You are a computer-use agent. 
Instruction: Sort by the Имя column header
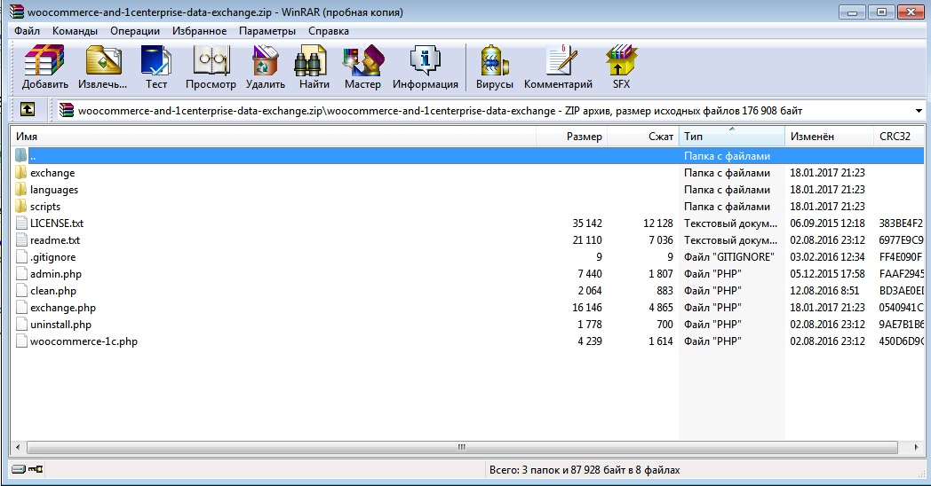click(x=273, y=137)
